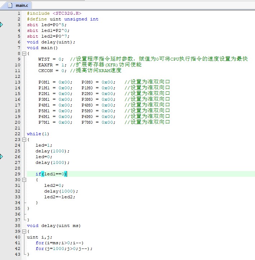255x260 pixels.
Task: Click the 'P3M1 = 0x00;' assignment
Action: [55, 99]
